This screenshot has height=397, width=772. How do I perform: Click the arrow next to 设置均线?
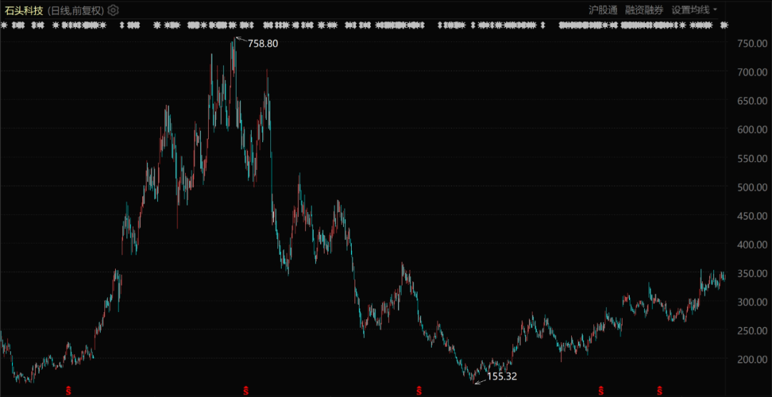click(716, 10)
